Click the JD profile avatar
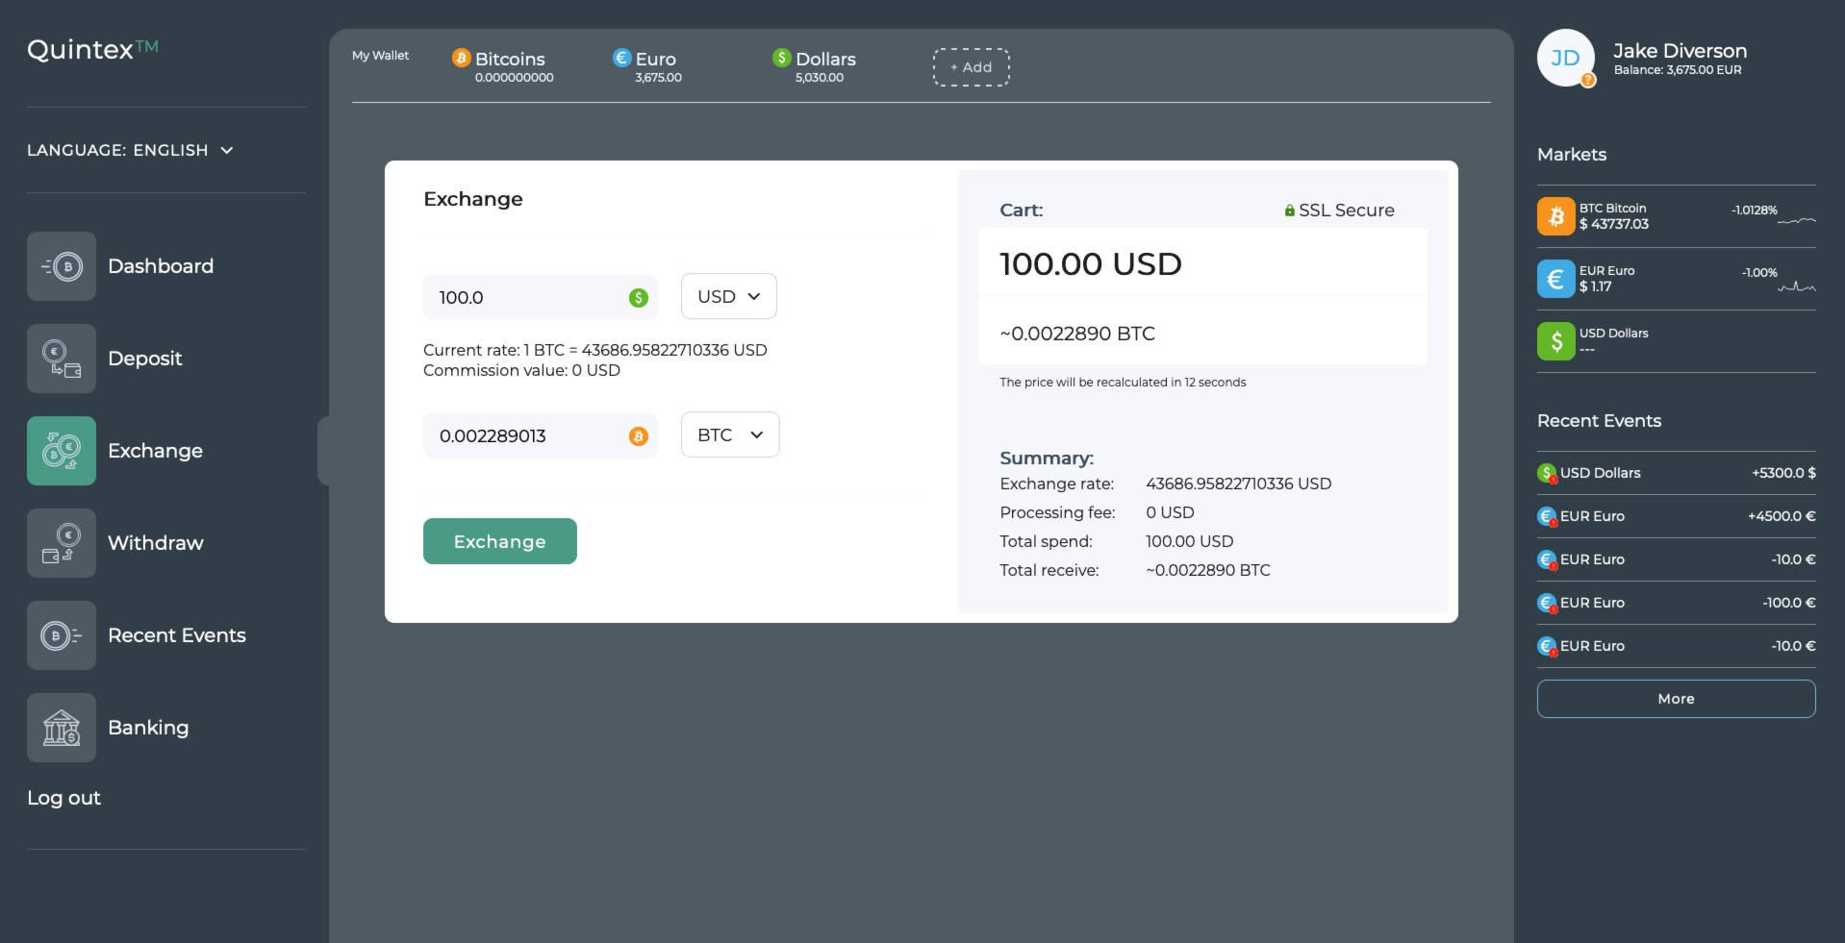1845x943 pixels. (x=1566, y=58)
